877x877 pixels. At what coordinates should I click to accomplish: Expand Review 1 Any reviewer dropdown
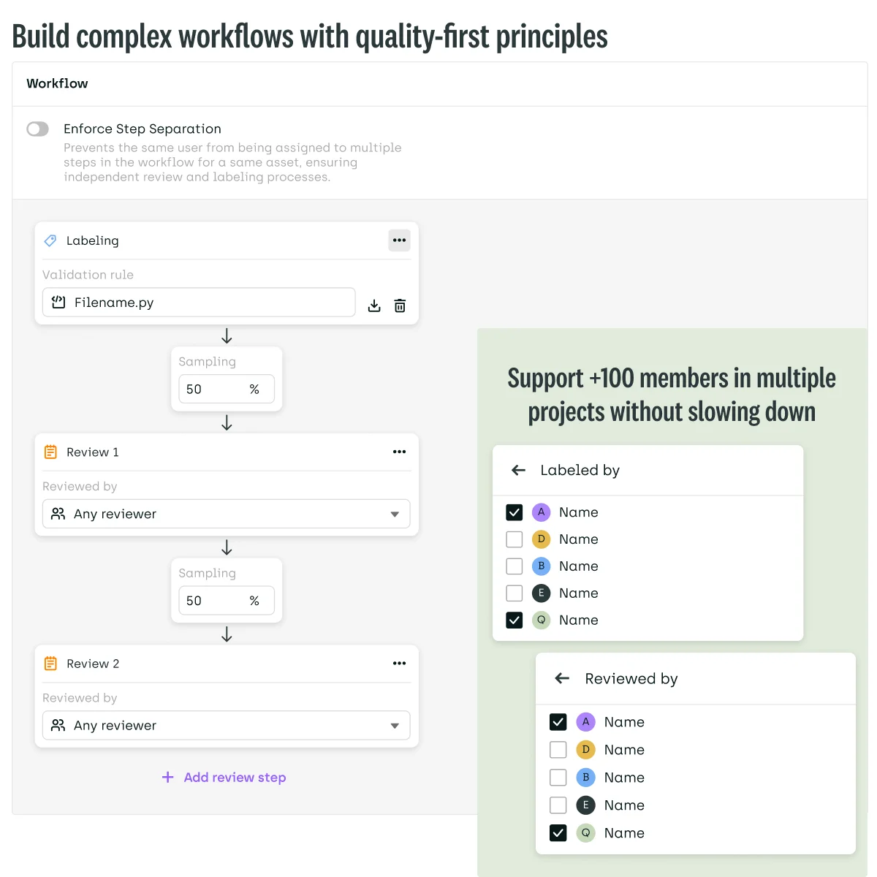coord(226,514)
